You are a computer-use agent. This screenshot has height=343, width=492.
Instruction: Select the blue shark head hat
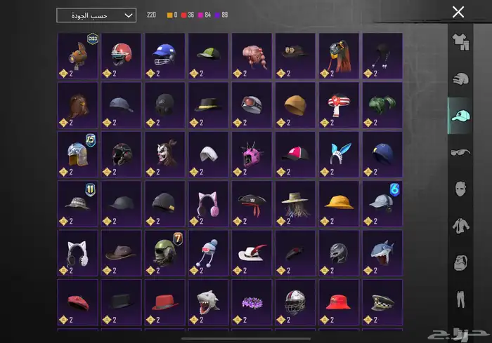tap(382, 253)
